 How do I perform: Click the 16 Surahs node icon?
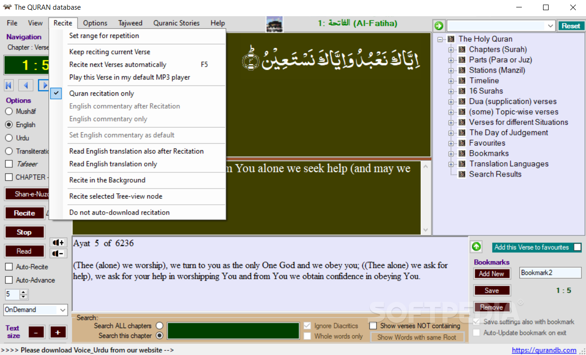462,91
